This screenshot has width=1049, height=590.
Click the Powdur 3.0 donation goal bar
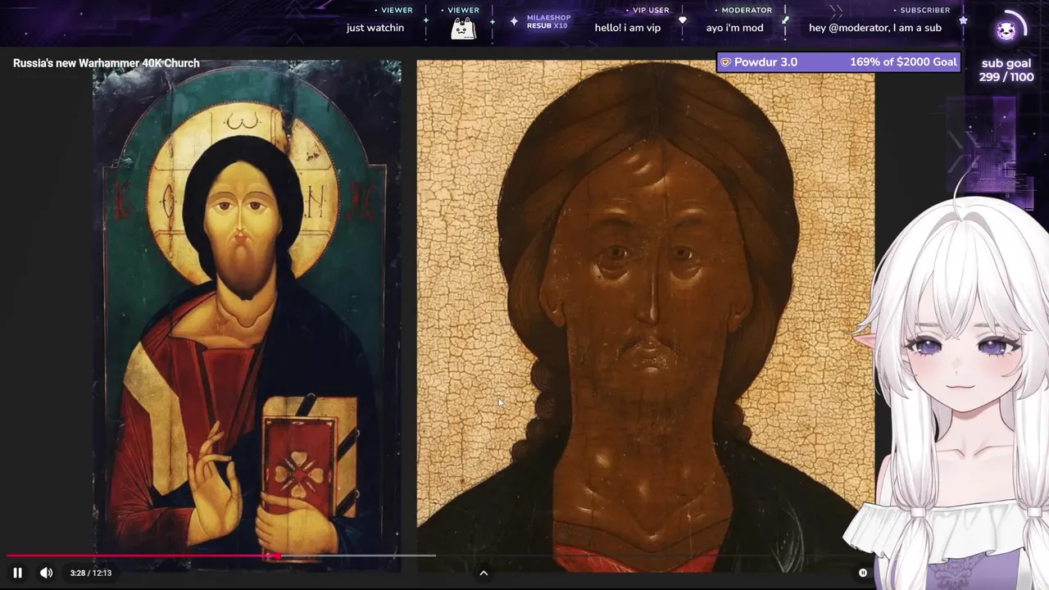pos(838,62)
